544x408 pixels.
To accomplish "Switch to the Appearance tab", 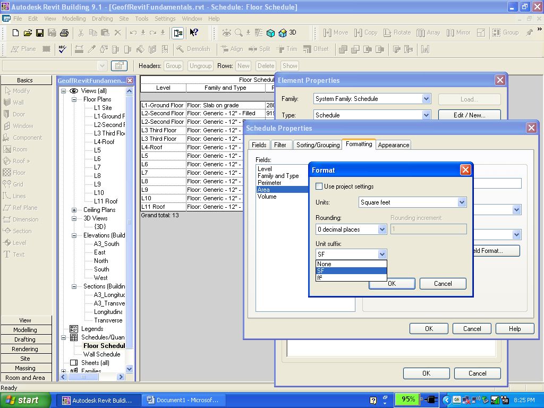I will tap(394, 145).
